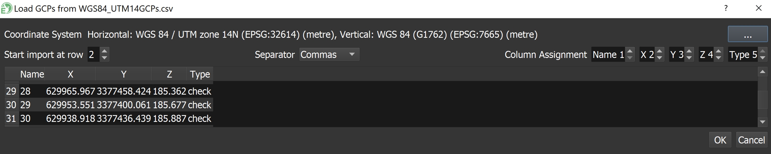Select the cell with X value 629953.551
This screenshot has height=154, width=771.
(x=71, y=105)
